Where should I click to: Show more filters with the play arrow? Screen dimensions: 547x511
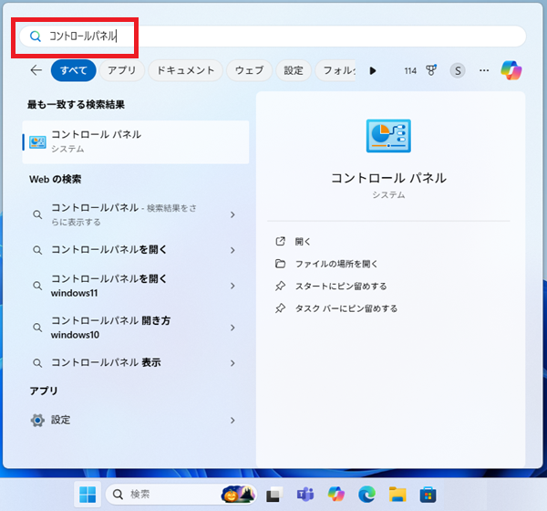pyautogui.click(x=373, y=71)
